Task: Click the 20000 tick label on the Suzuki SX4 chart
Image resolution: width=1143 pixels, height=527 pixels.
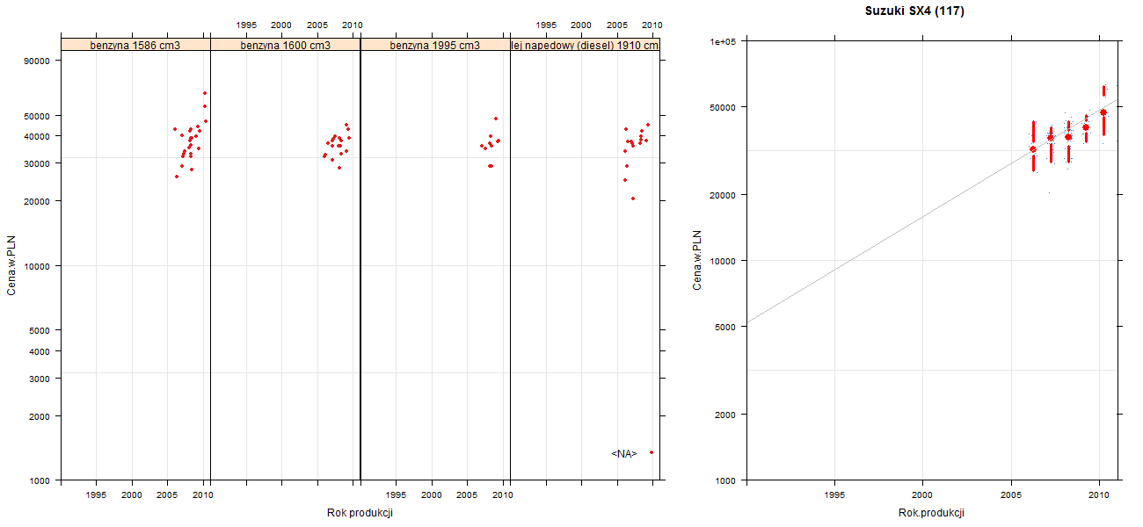Action: tap(722, 195)
